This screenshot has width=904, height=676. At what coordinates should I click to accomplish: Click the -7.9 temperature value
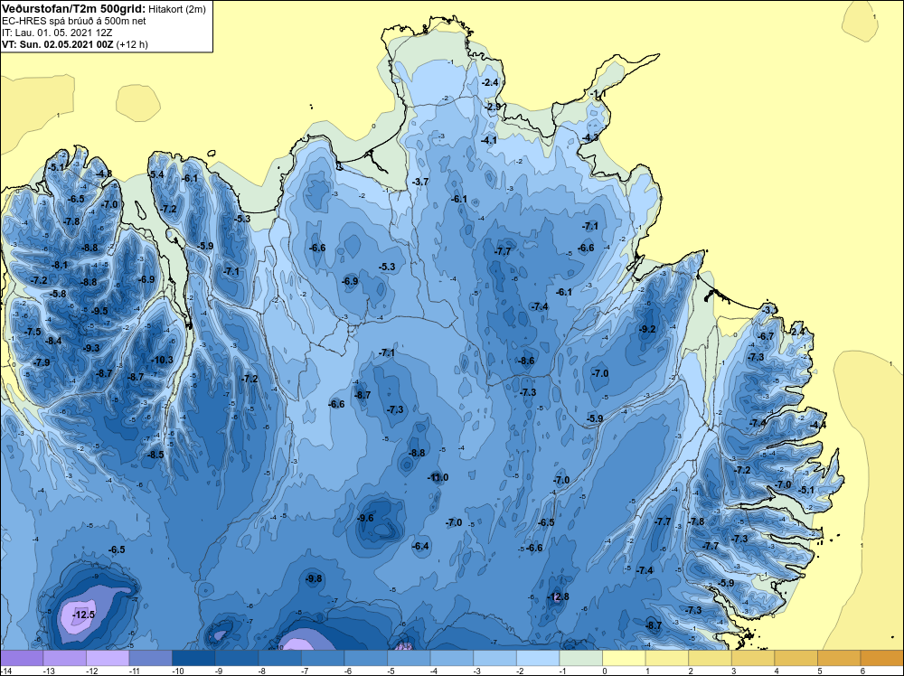coord(42,362)
